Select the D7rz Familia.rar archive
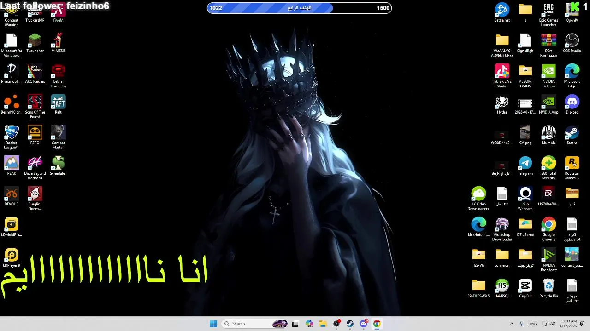590x331 pixels. click(x=549, y=45)
